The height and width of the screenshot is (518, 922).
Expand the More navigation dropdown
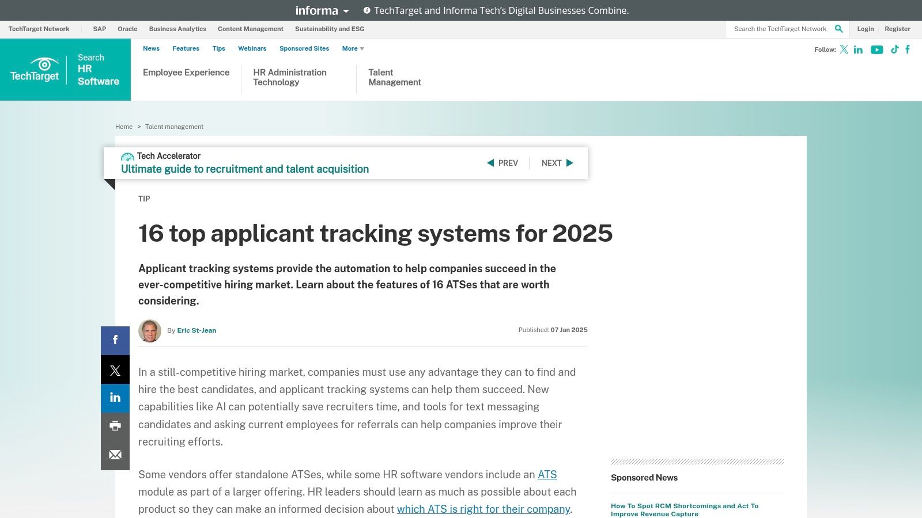(x=352, y=48)
